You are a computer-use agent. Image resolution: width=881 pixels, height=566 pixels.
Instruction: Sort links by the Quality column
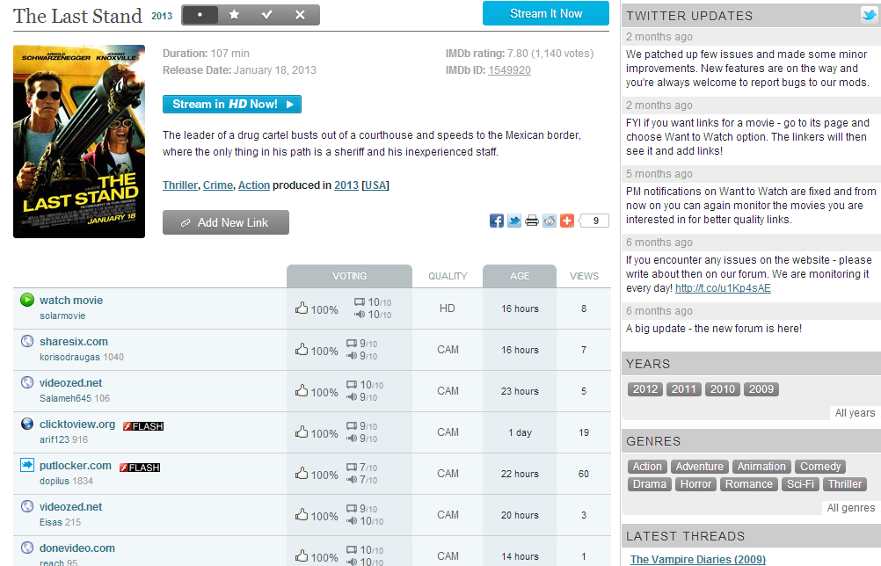pos(448,276)
